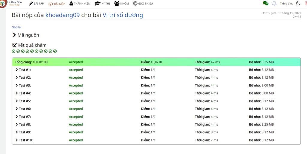The height and width of the screenshot is (154, 307).
Task: Open the NHÓM menu item
Action: [x=124, y=4]
